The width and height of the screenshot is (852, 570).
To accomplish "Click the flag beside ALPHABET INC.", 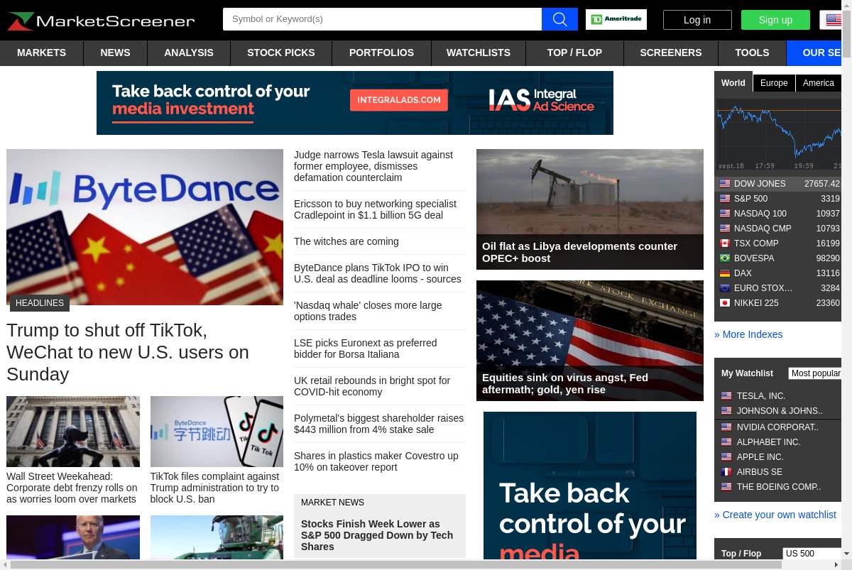I will tap(726, 442).
